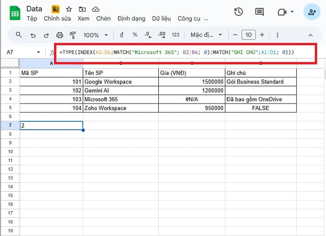Select the paint format roller
This screenshot has height=236, width=326.
point(73,35)
